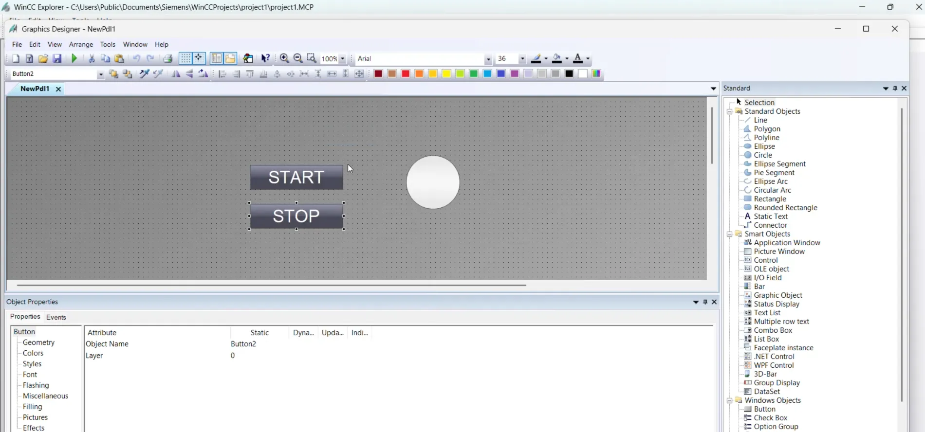Collapse the Windows Objects tree node
This screenshot has height=432, width=925.
(x=730, y=400)
